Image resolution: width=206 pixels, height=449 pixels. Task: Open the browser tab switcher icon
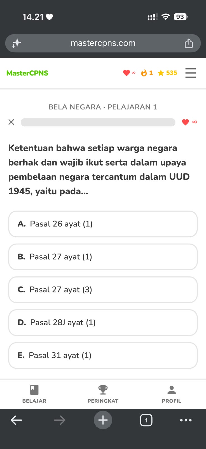(x=146, y=420)
